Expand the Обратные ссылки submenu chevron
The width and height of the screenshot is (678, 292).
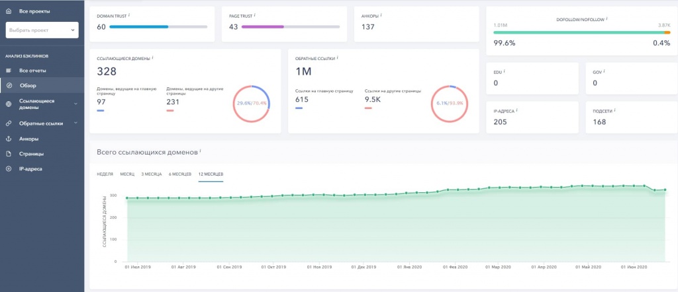click(75, 123)
